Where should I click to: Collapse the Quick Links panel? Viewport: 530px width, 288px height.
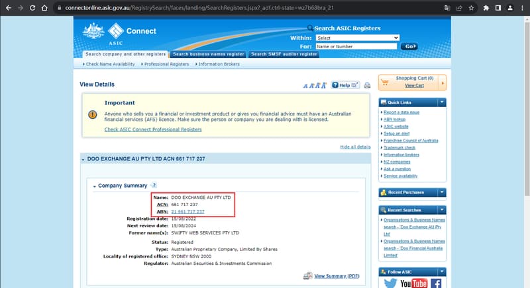point(442,102)
